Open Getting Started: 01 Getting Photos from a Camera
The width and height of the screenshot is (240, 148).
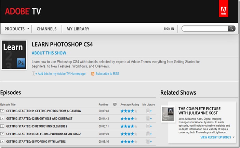[43, 111]
